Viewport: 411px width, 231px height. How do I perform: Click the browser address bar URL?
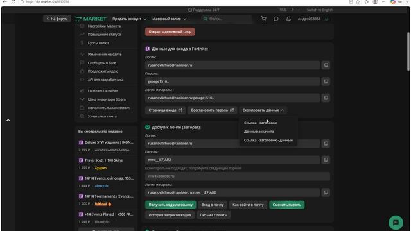pos(48,2)
